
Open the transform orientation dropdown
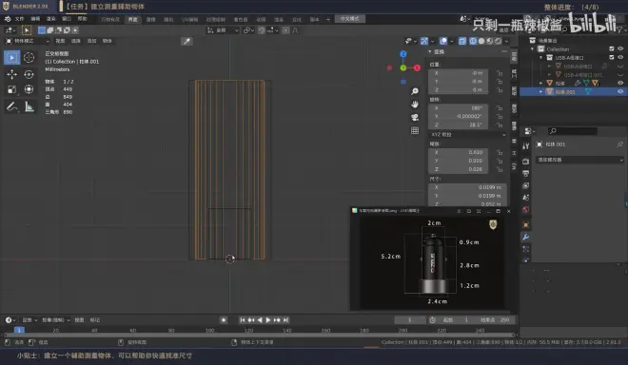tap(223, 30)
